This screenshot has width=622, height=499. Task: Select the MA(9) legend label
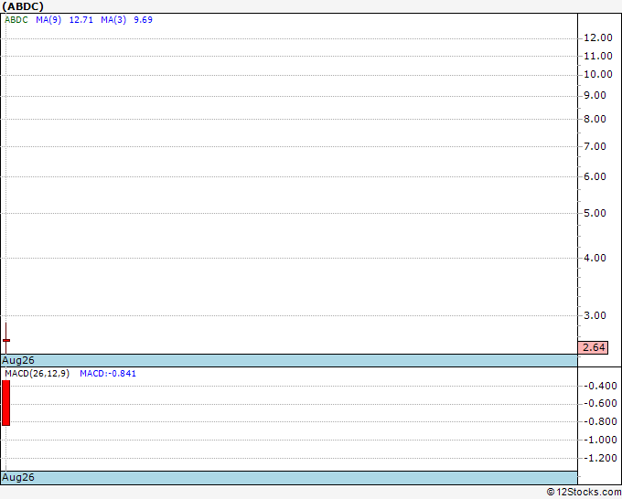pos(48,20)
